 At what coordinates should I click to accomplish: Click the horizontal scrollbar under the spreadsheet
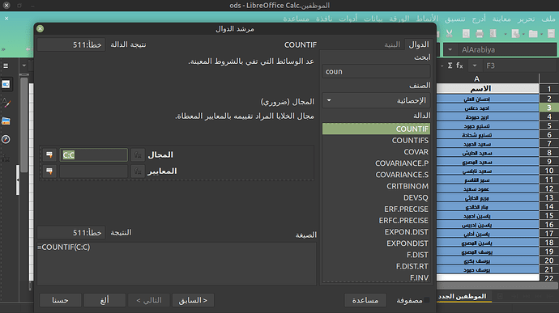pos(497,286)
